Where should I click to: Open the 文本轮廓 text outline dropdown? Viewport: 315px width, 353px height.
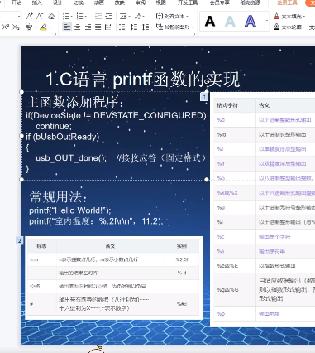tap(289, 27)
